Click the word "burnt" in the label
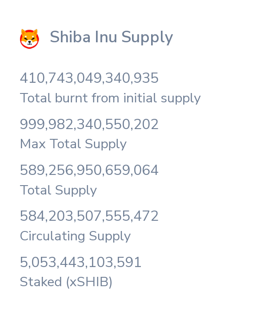The height and width of the screenshot is (312, 280). (x=72, y=98)
